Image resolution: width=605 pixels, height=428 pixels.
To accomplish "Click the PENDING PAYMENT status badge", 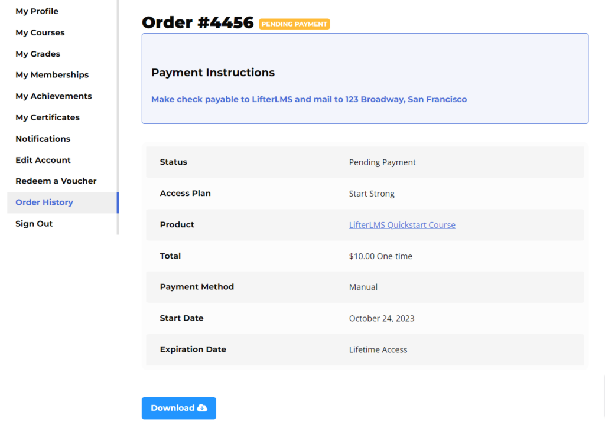I will tap(294, 24).
